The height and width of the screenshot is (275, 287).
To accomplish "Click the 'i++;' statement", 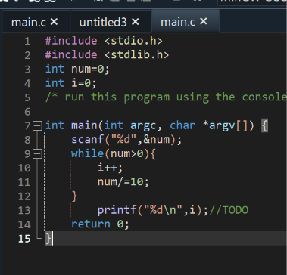I will click(x=111, y=168).
